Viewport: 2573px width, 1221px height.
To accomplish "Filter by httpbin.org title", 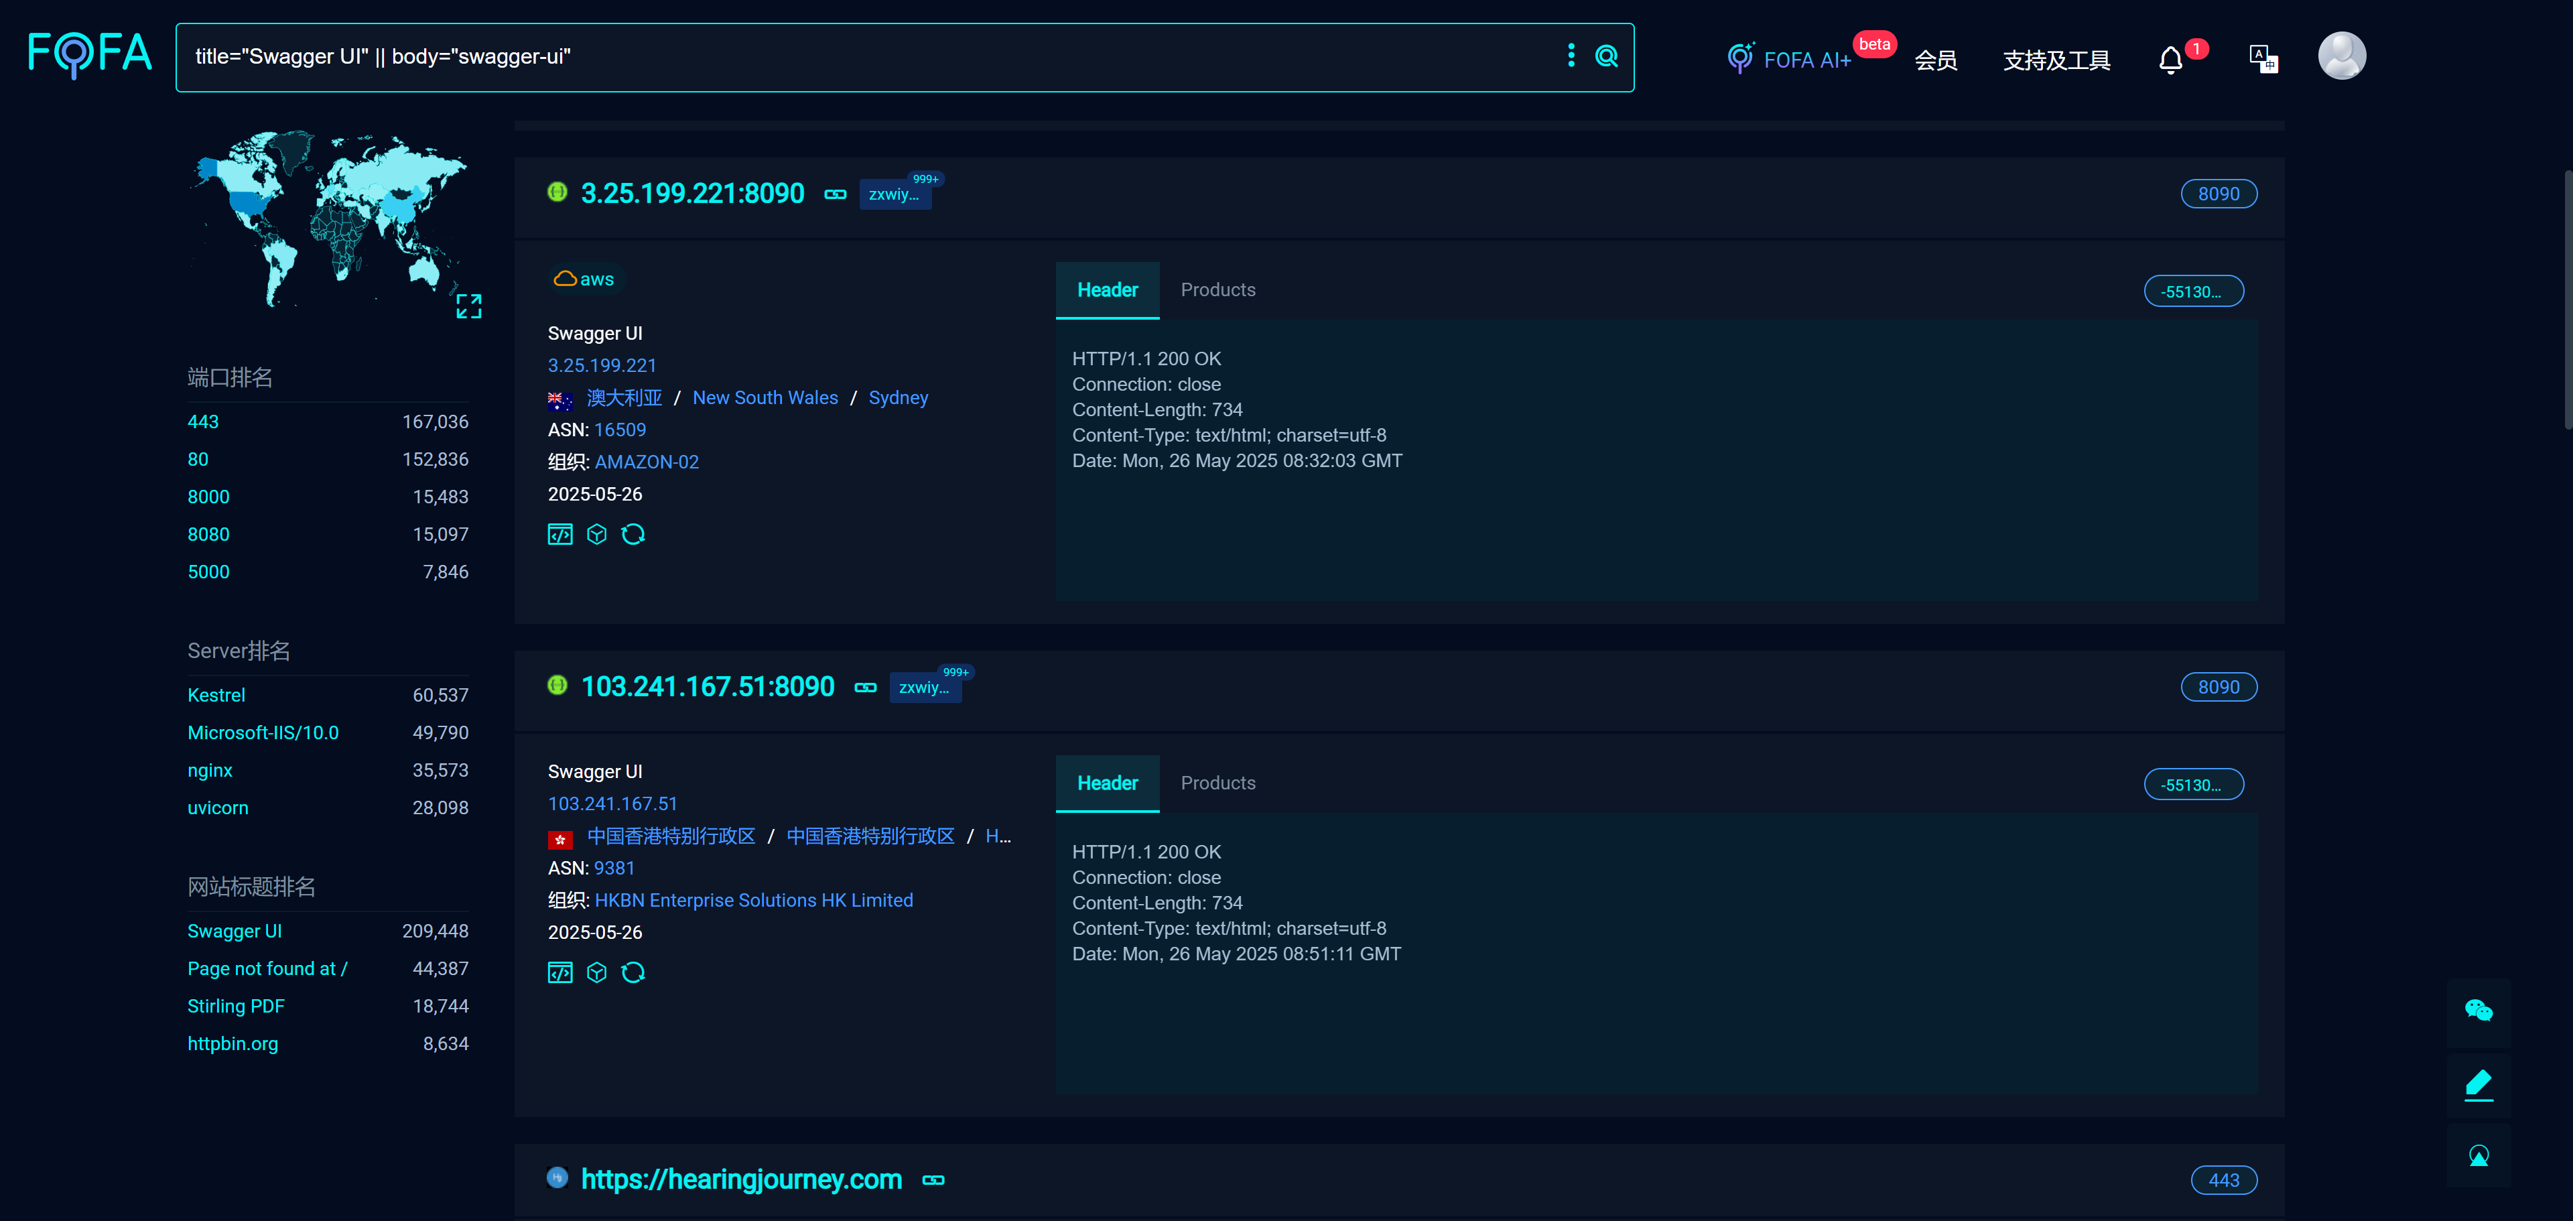I will pos(233,1044).
